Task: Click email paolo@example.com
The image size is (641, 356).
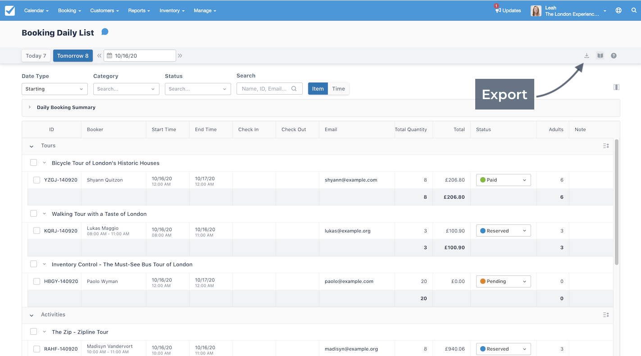Action: pos(349,281)
